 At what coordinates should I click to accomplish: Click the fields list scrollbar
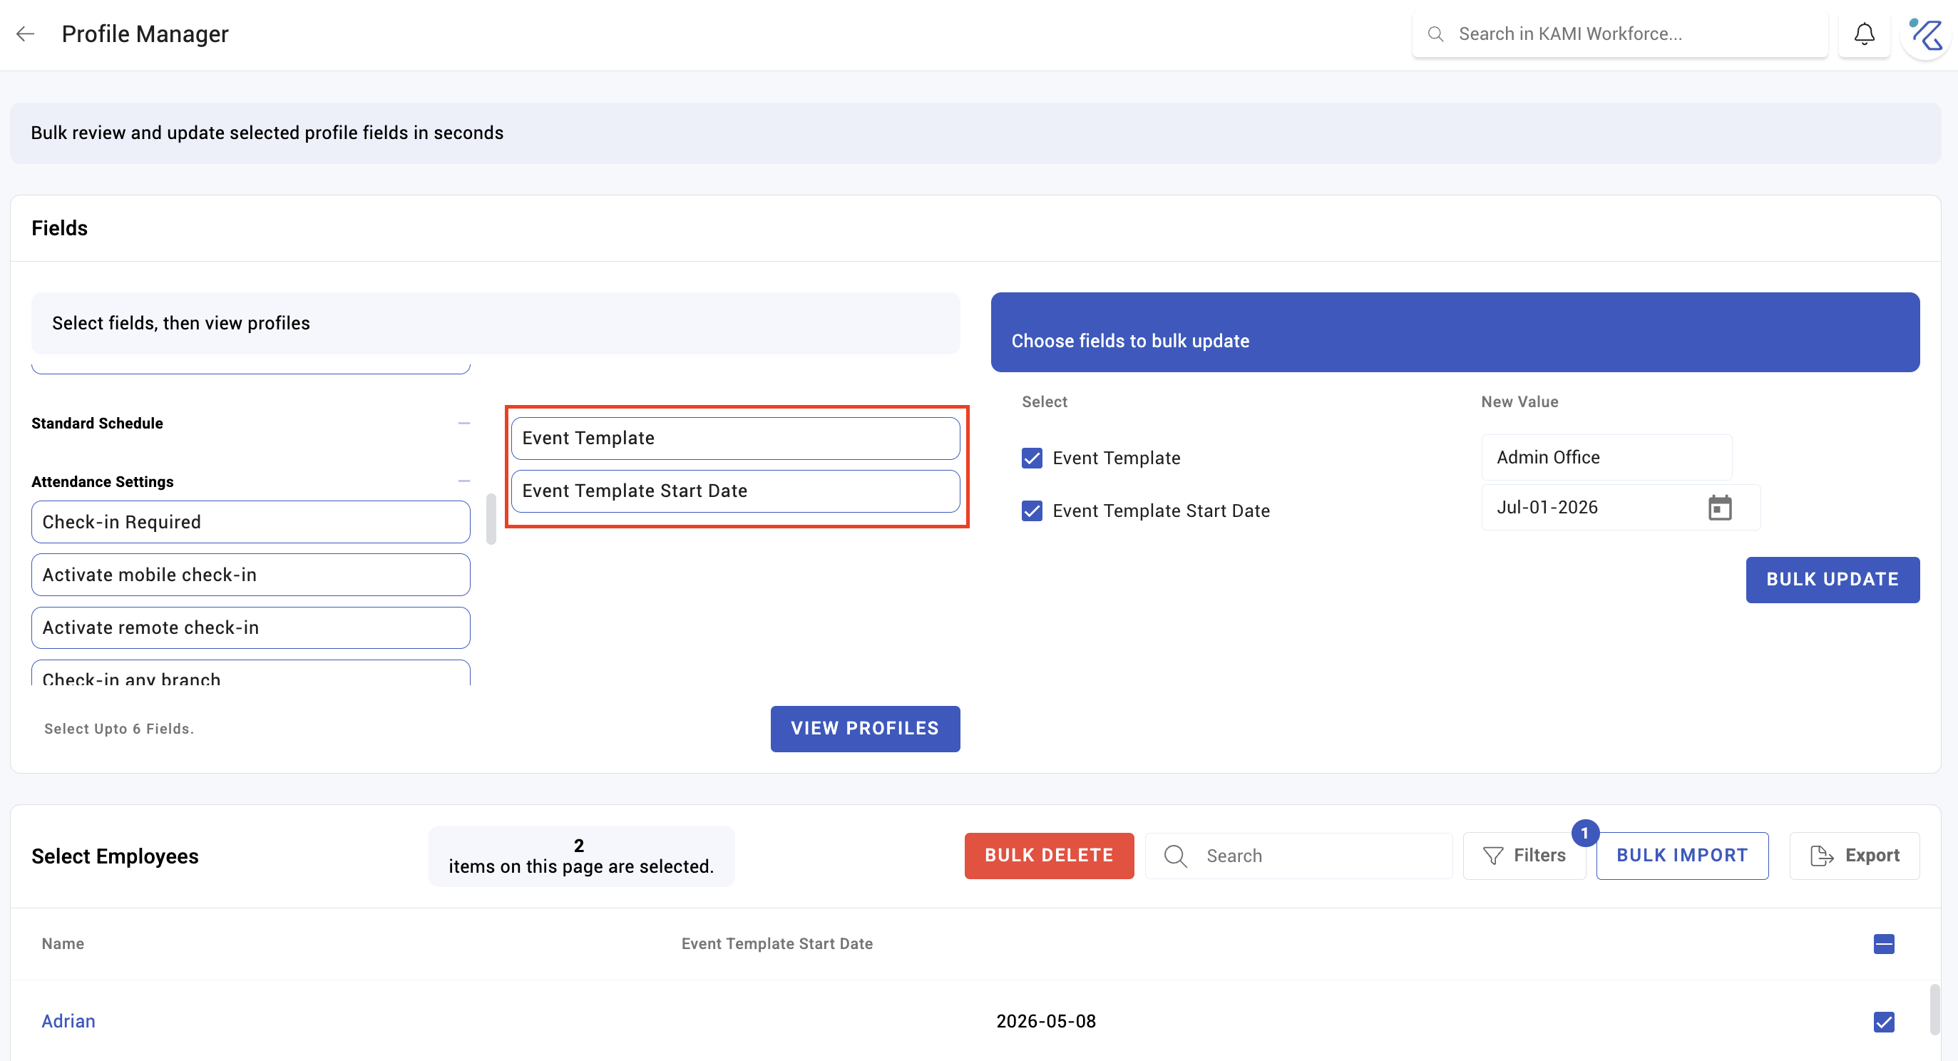[x=491, y=519]
